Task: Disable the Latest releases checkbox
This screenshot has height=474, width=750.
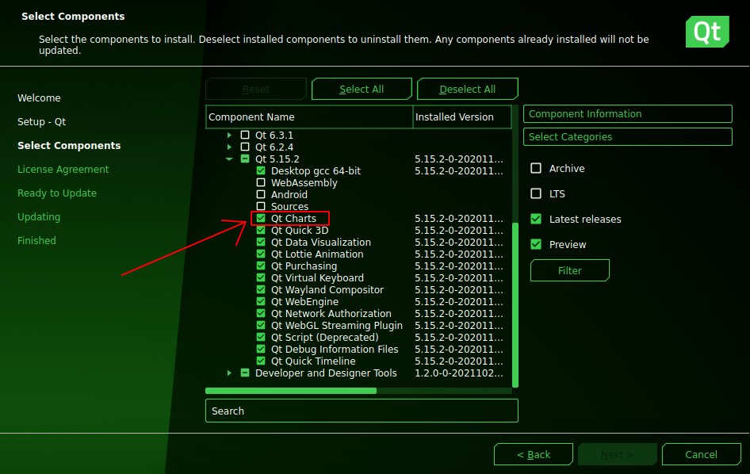Action: [x=536, y=219]
